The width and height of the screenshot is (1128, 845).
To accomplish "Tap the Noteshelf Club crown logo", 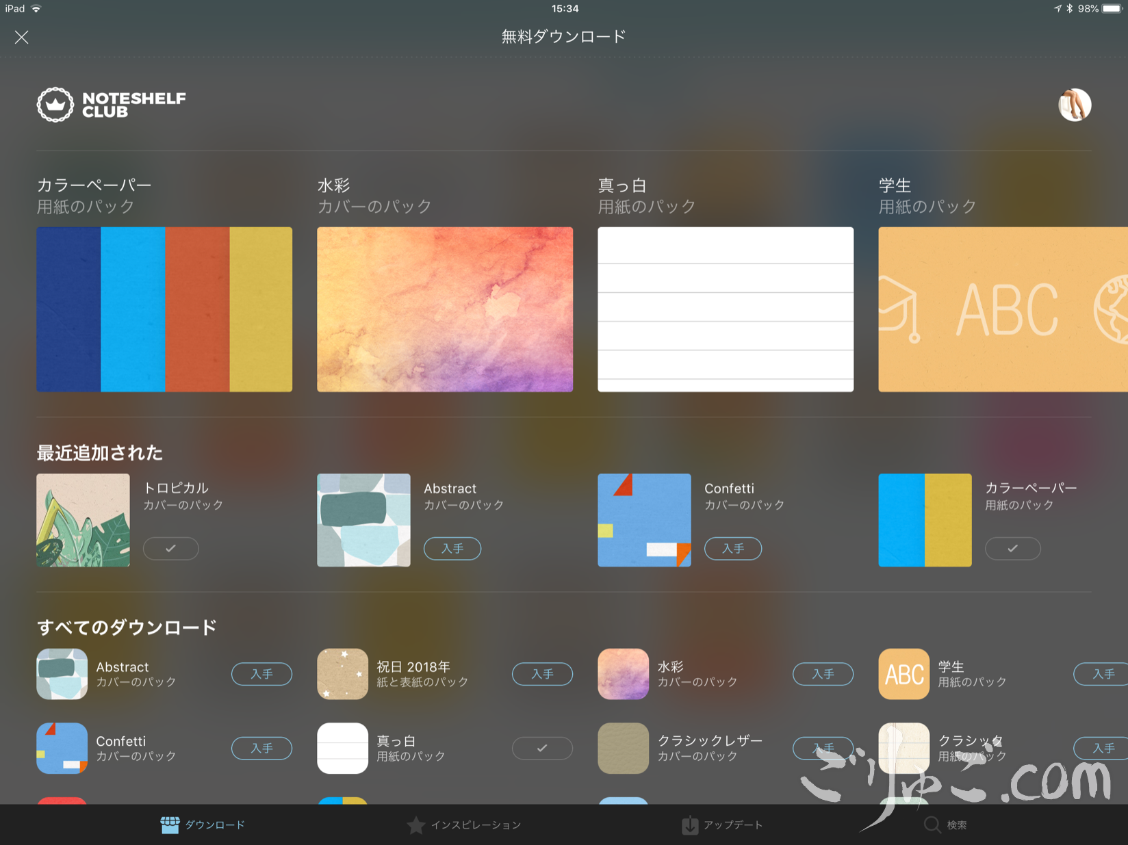I will pos(55,105).
